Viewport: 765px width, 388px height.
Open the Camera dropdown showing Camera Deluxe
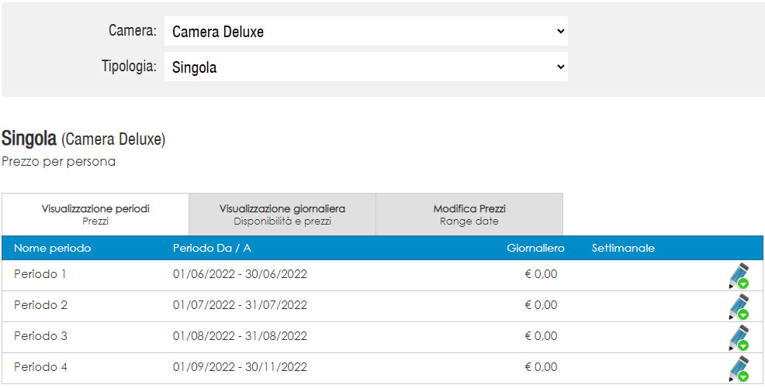click(x=366, y=31)
